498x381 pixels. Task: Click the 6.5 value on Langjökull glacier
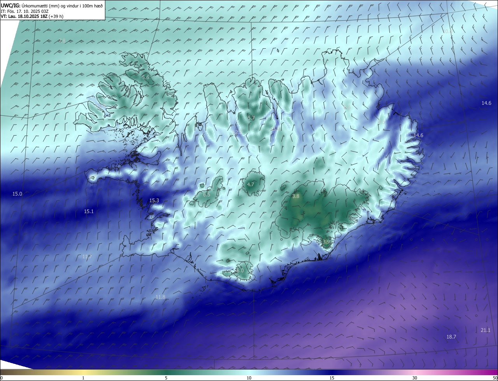point(207,194)
